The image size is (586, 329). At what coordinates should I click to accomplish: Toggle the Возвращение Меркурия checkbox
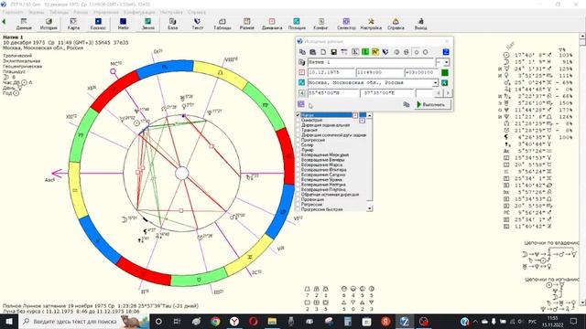coord(298,154)
